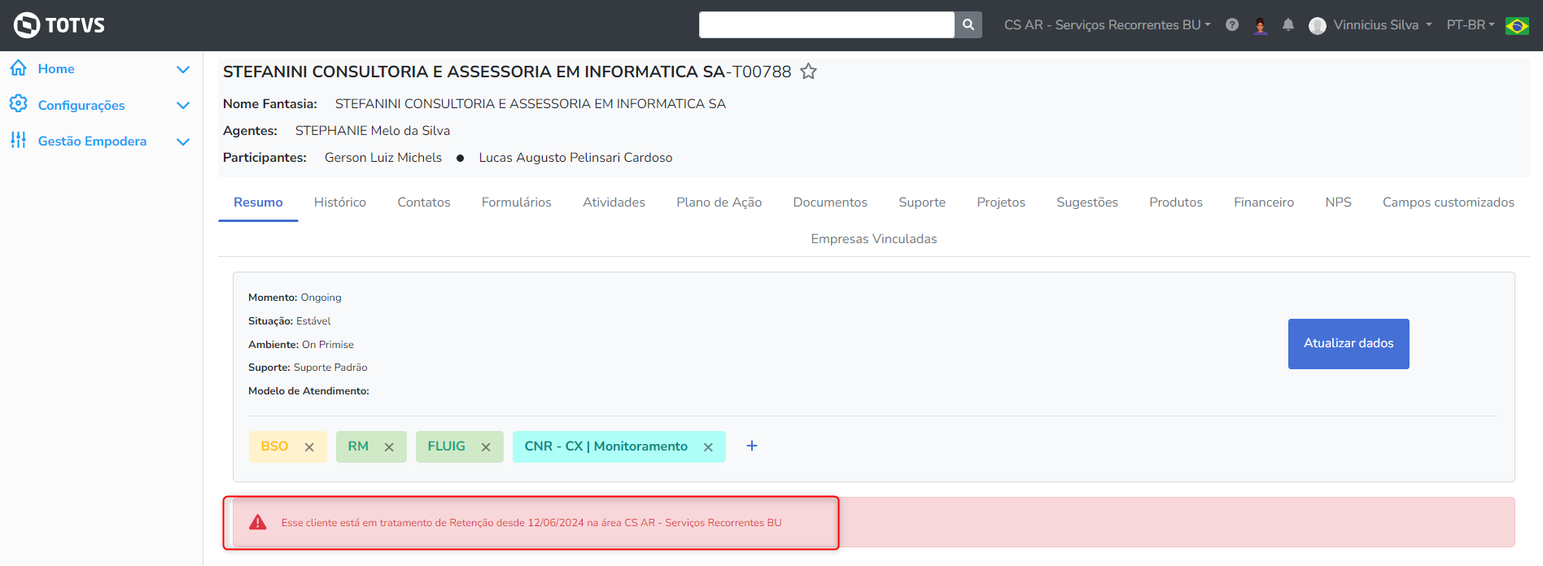Image resolution: width=1543 pixels, height=566 pixels.
Task: Add a new tag with plus icon
Action: pyautogui.click(x=752, y=446)
